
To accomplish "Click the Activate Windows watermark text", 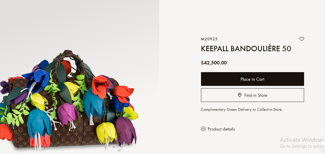I will click(302, 139).
